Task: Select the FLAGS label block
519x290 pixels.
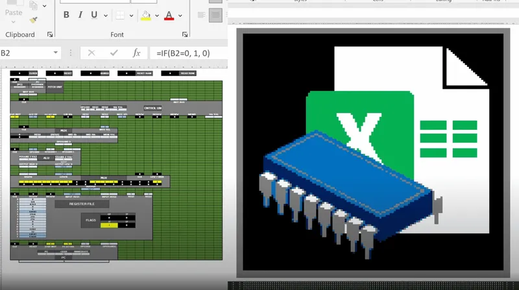Action: point(91,220)
